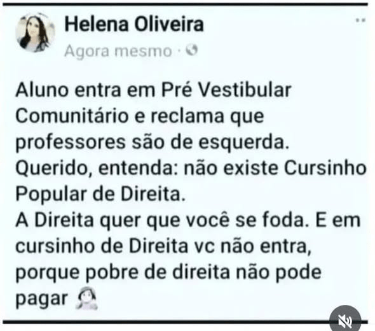Click the word 'Vestibular' in the first line
The width and height of the screenshot is (375, 331).
click(x=245, y=90)
